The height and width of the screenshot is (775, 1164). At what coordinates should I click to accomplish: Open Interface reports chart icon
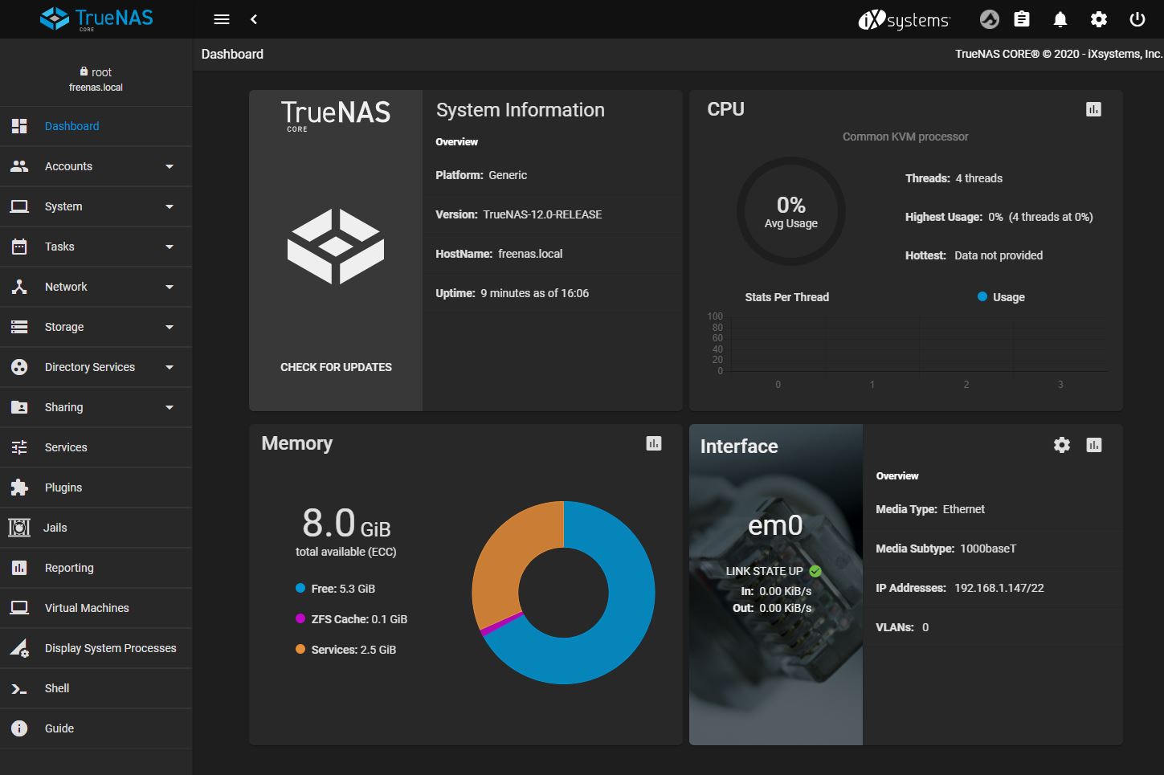[1094, 445]
